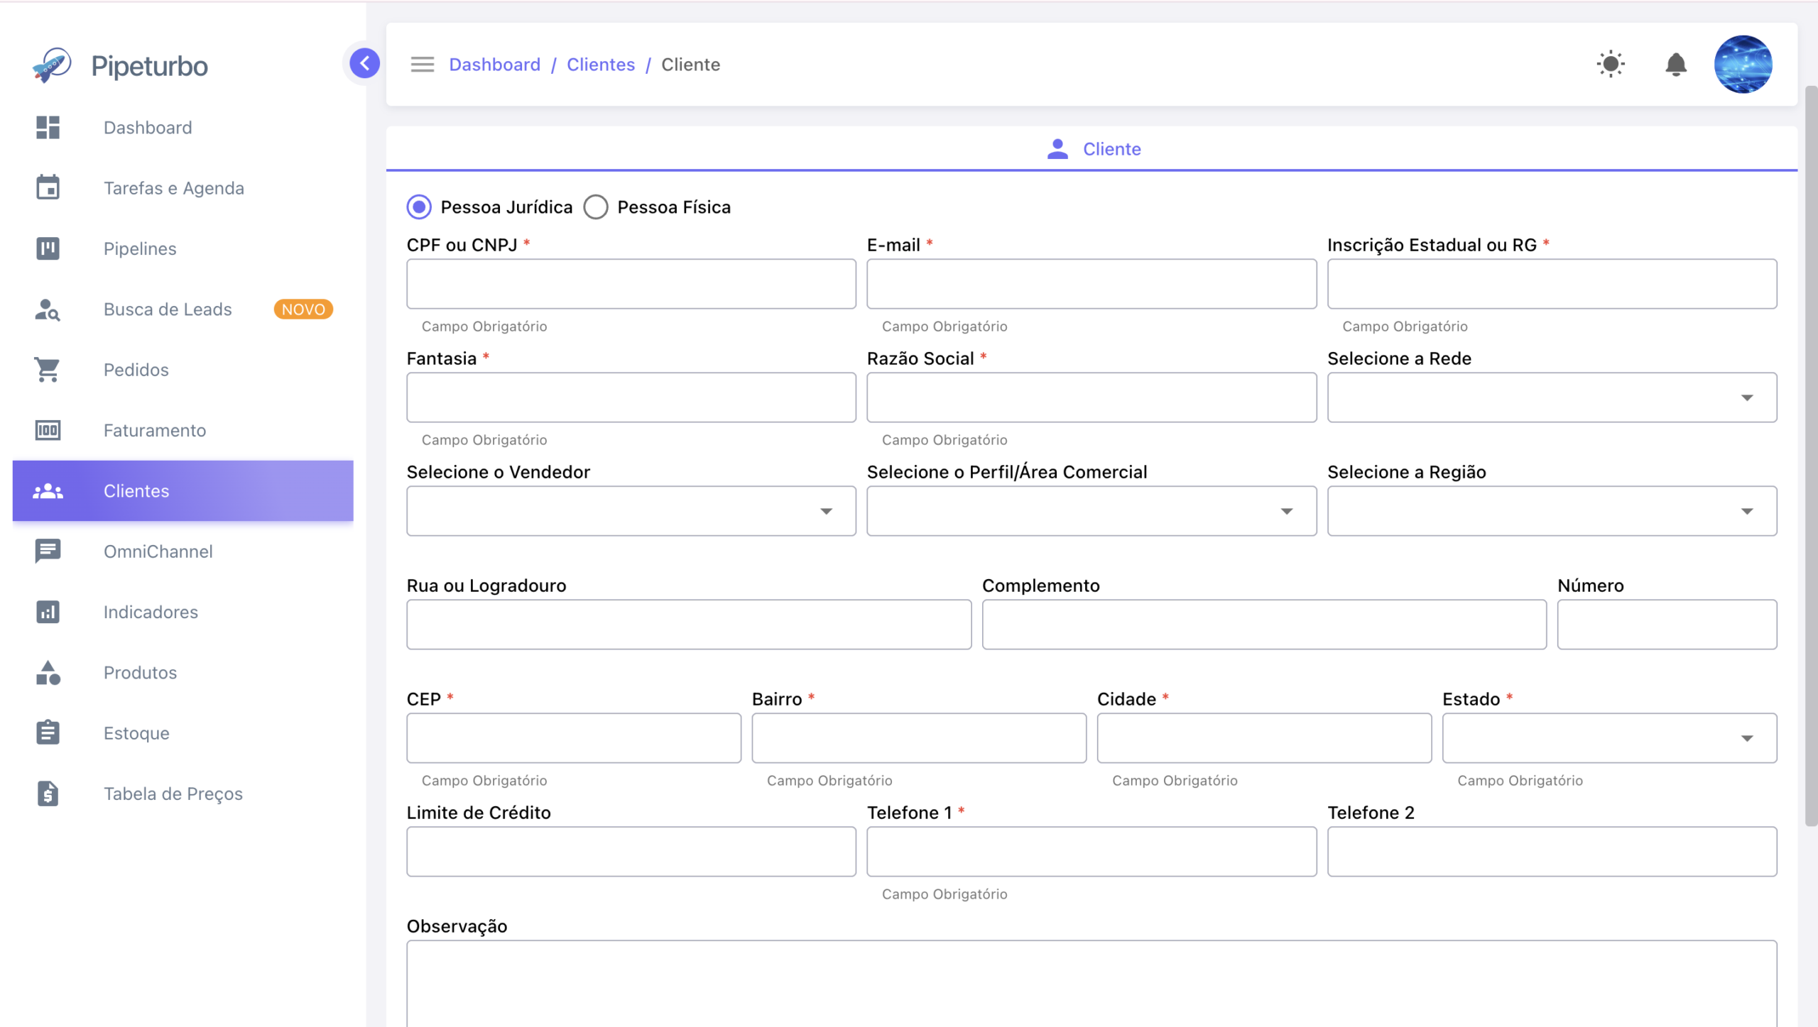Go to the Dashboard breadcrumb link
The width and height of the screenshot is (1818, 1027).
(494, 65)
